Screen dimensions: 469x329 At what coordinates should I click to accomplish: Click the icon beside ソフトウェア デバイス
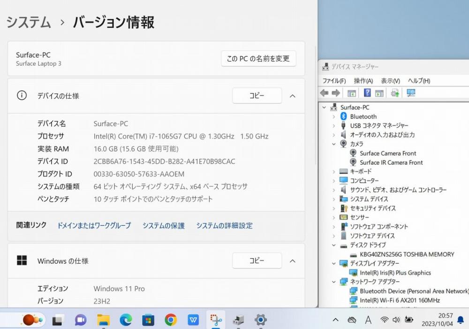344,236
